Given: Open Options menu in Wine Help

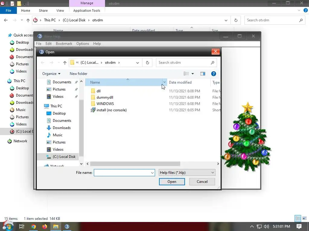Looking at the screenshot, I should pyautogui.click(x=83, y=44).
